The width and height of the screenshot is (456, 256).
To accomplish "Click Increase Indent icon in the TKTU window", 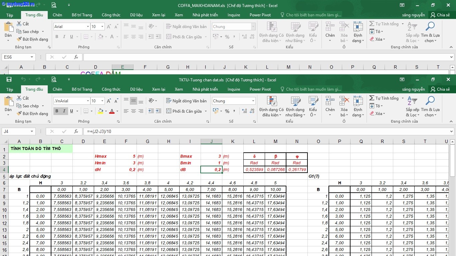I will [x=158, y=111].
